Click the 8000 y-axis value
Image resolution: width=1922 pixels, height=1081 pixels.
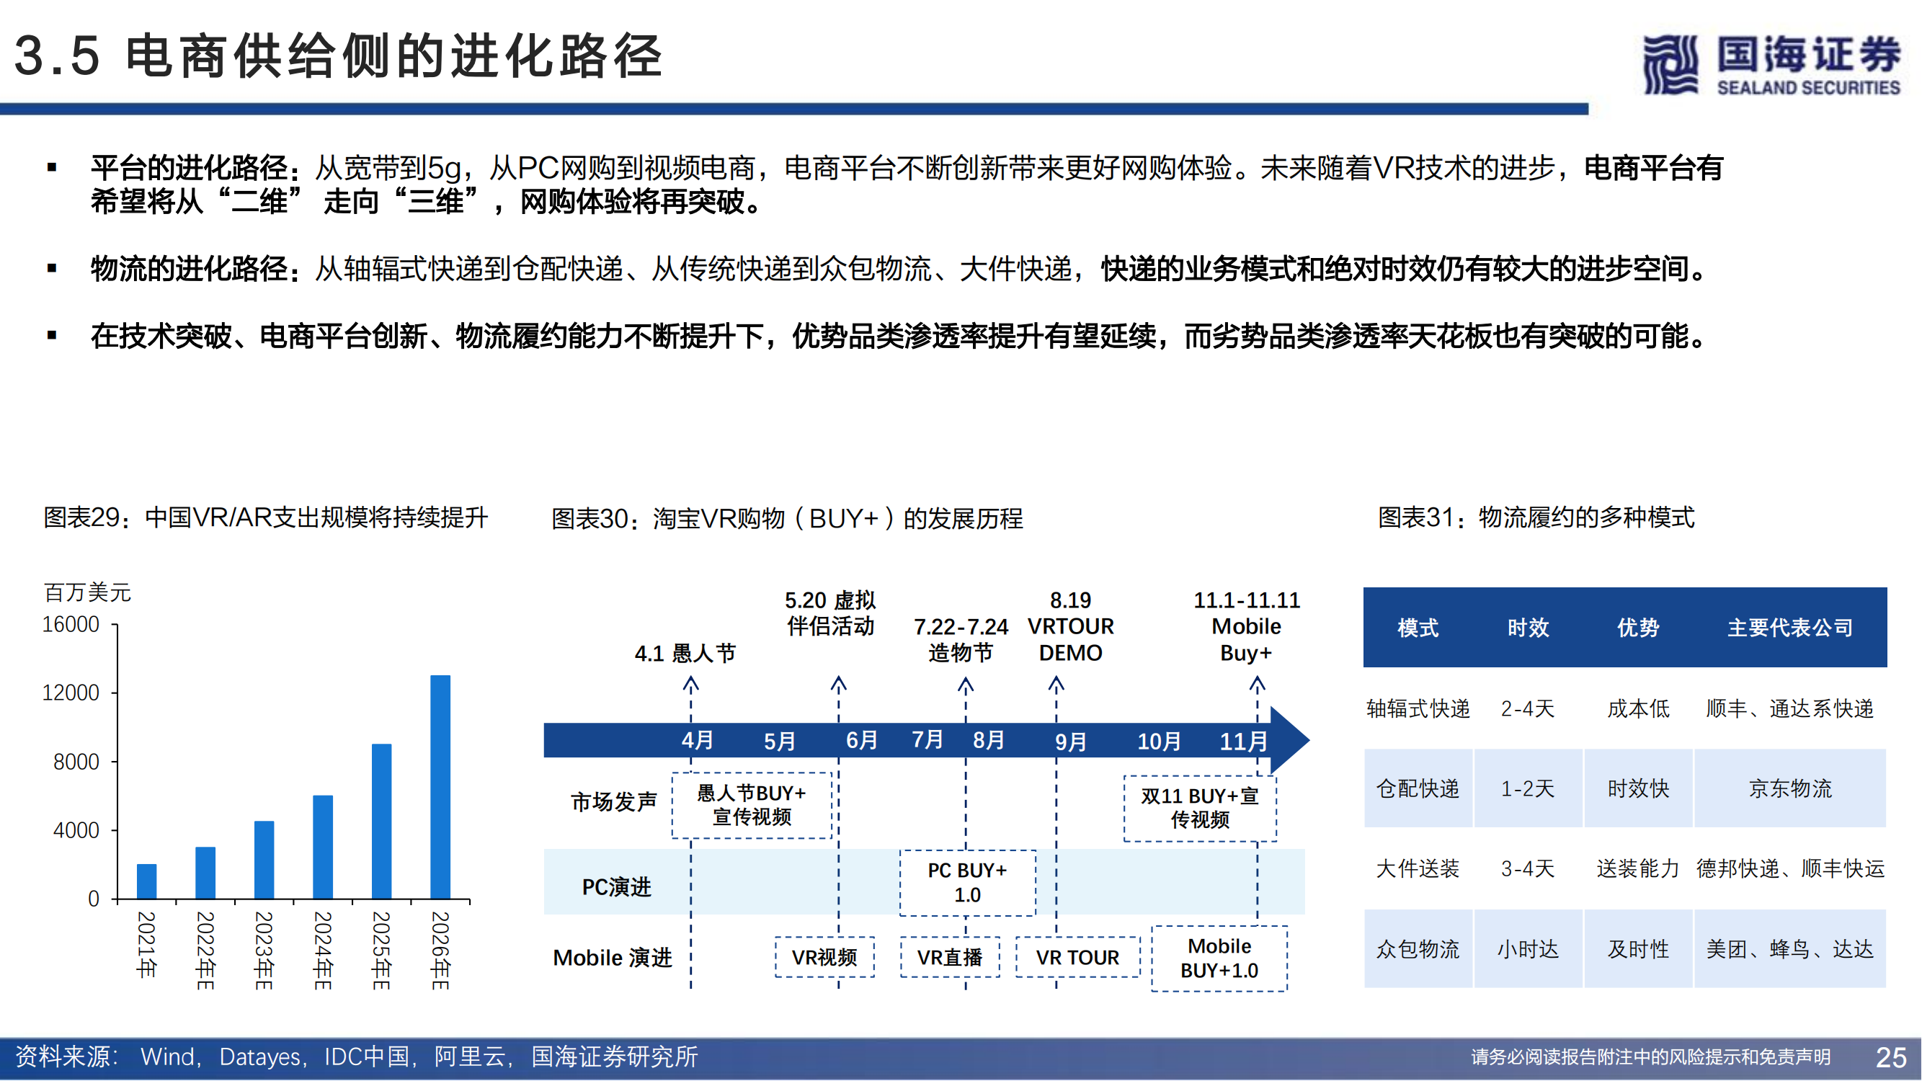76,762
